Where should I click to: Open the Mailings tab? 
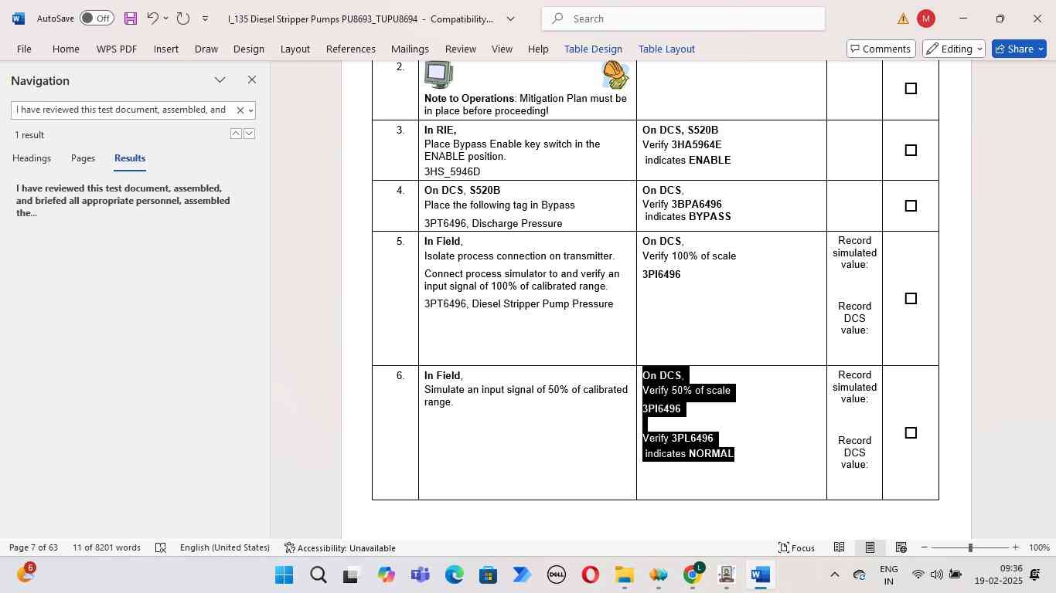pyautogui.click(x=410, y=49)
